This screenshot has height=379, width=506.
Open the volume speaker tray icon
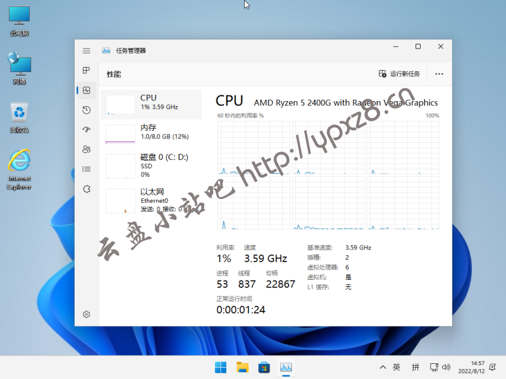tap(446, 367)
